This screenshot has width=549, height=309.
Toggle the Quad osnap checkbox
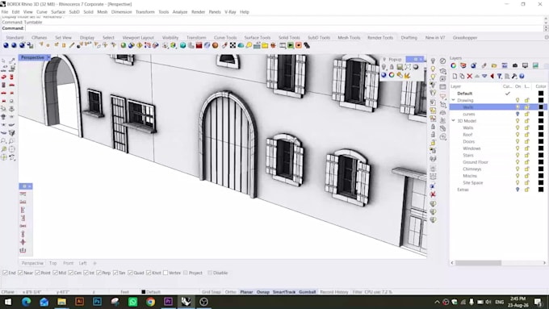[x=130, y=273]
